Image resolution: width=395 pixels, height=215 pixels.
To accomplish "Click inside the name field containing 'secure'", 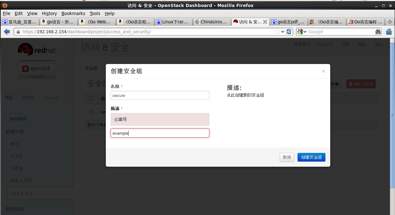I will coord(160,95).
